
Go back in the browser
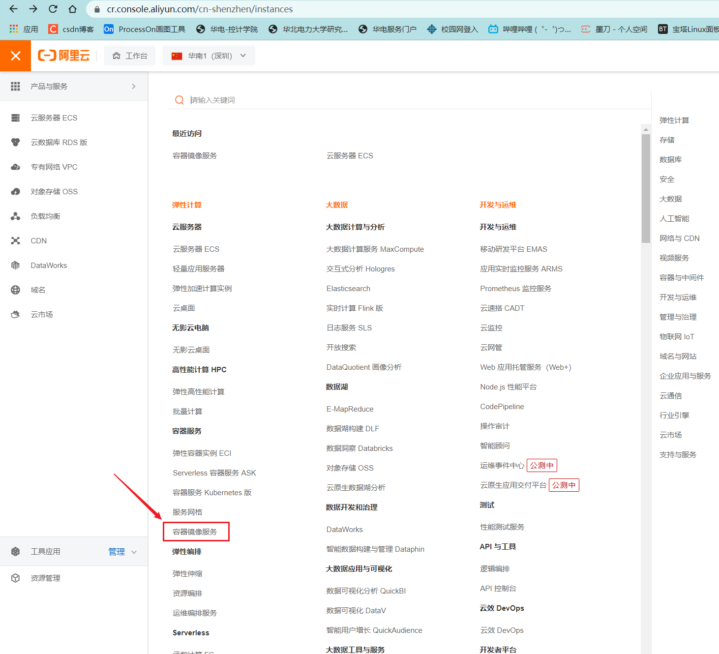(x=13, y=9)
